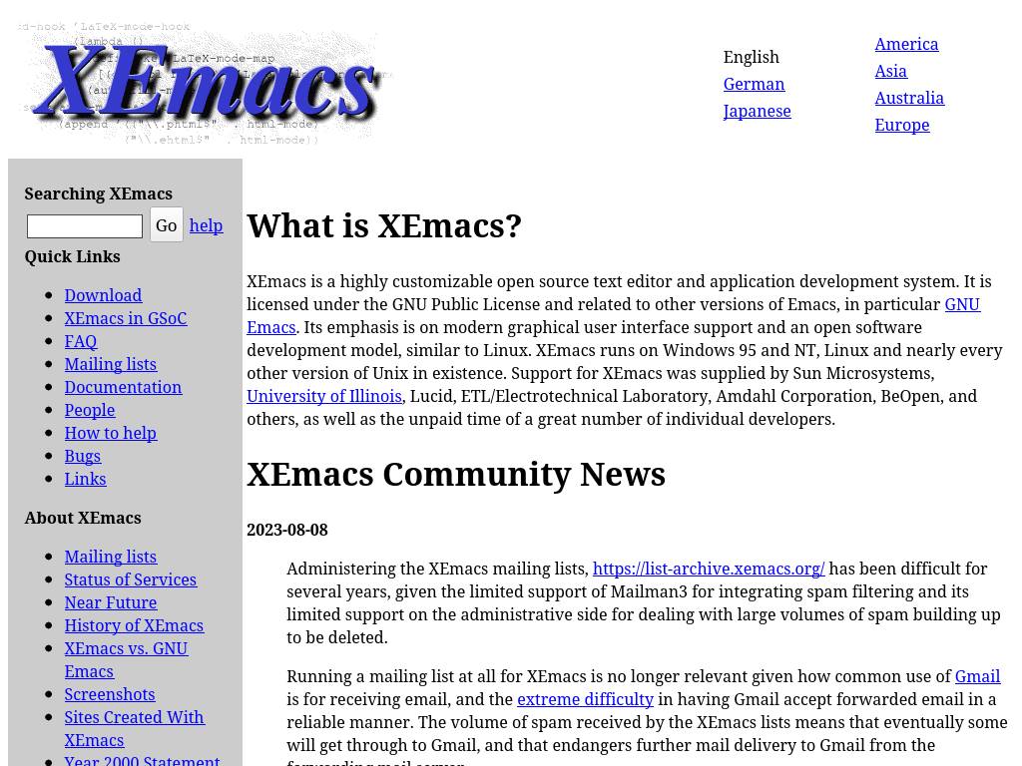Open the FAQ quick link

[x=80, y=341]
